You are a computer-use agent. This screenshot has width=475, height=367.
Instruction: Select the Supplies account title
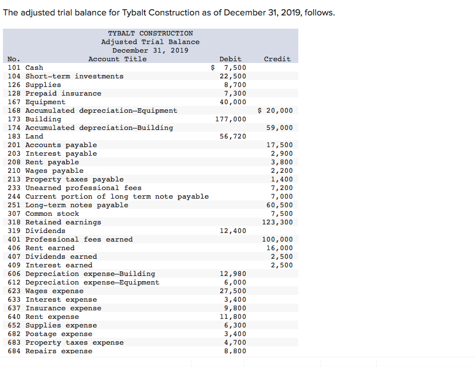40,84
